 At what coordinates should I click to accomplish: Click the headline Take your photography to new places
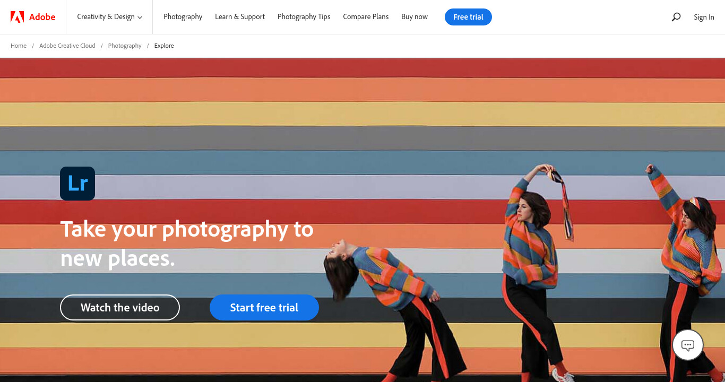[x=187, y=244]
